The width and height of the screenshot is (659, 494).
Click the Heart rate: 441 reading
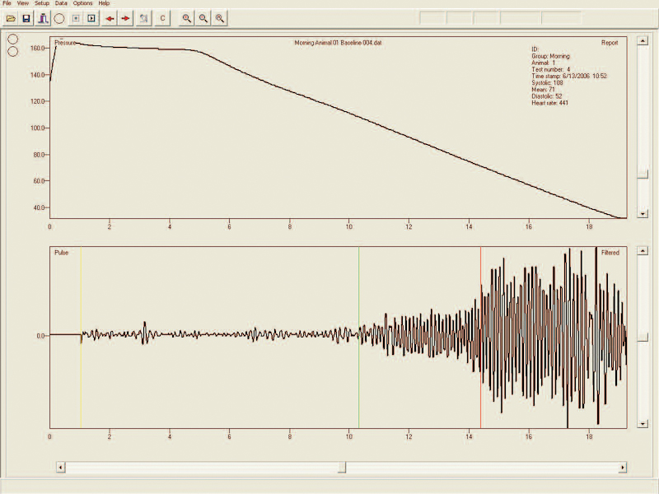click(549, 103)
